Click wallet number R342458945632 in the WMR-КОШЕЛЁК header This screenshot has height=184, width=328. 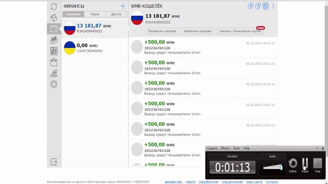[x=158, y=22]
